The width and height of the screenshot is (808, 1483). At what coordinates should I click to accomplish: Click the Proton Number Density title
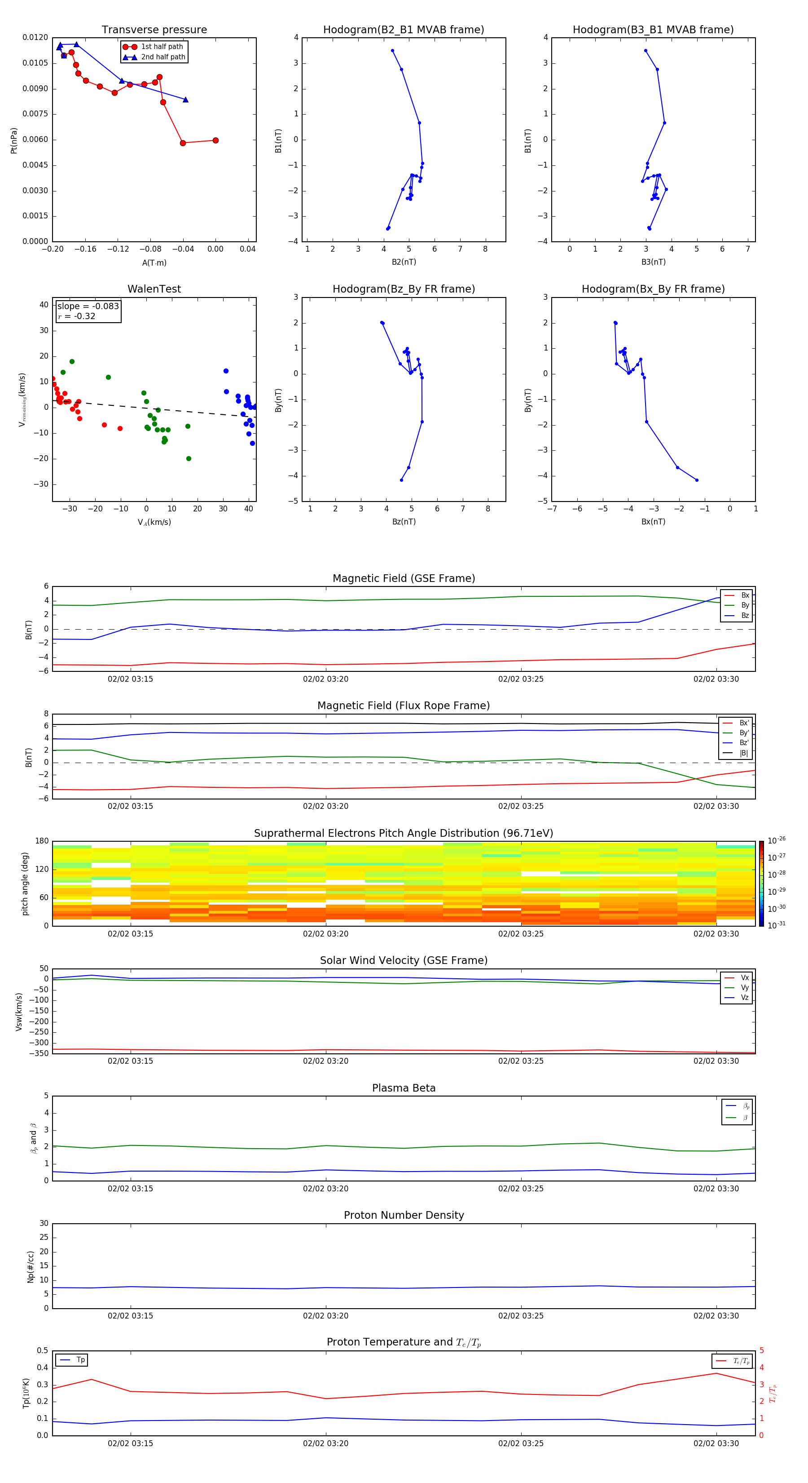click(404, 1215)
